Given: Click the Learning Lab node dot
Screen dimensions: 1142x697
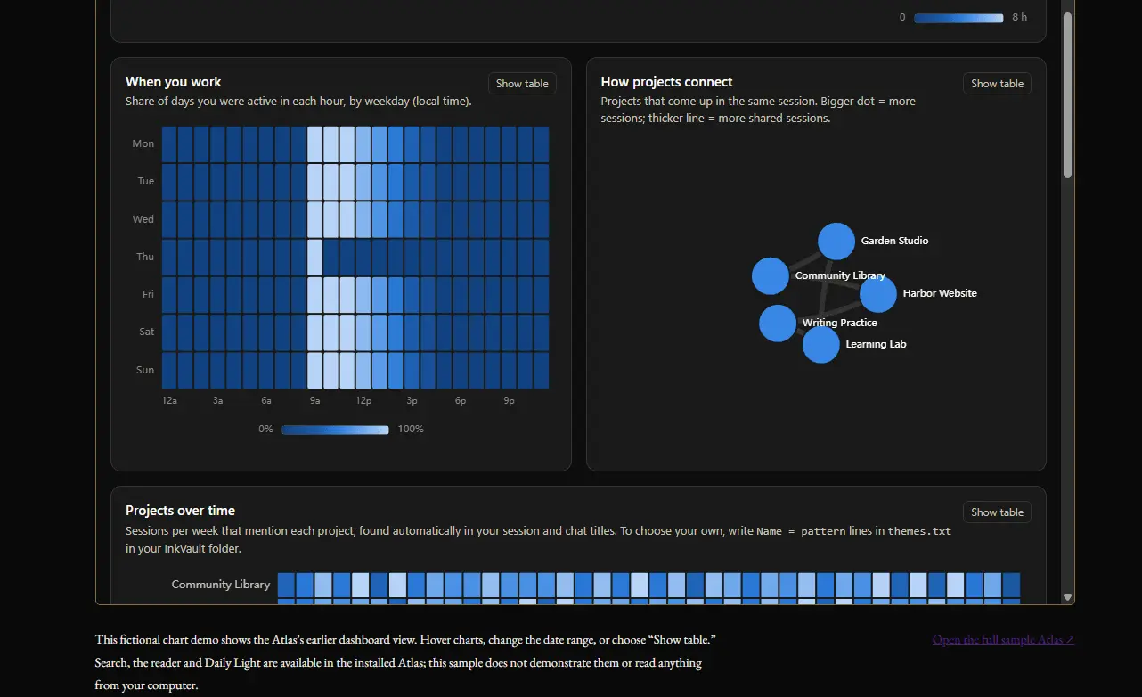Looking at the screenshot, I should pyautogui.click(x=821, y=345).
